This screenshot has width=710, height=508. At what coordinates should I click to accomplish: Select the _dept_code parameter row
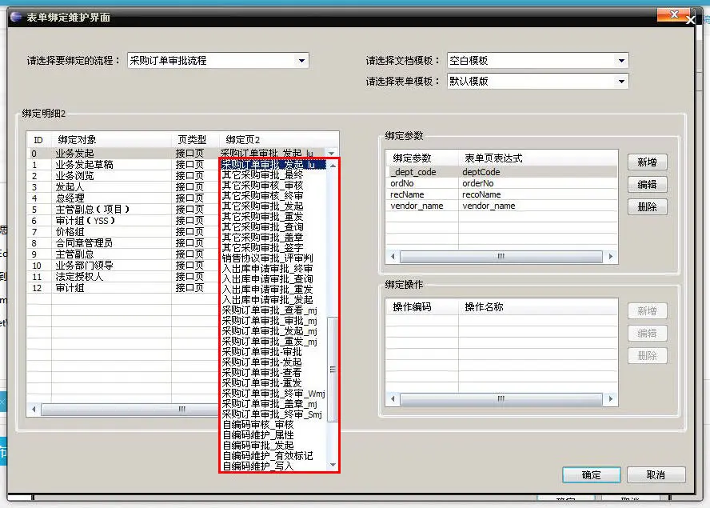pyautogui.click(x=501, y=172)
